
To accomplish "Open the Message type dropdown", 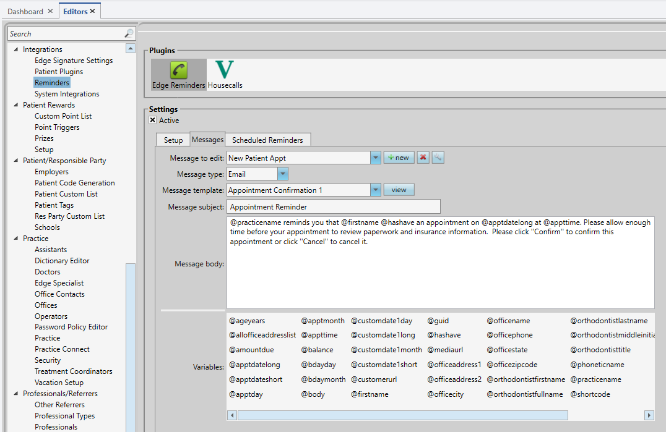I will coord(283,174).
